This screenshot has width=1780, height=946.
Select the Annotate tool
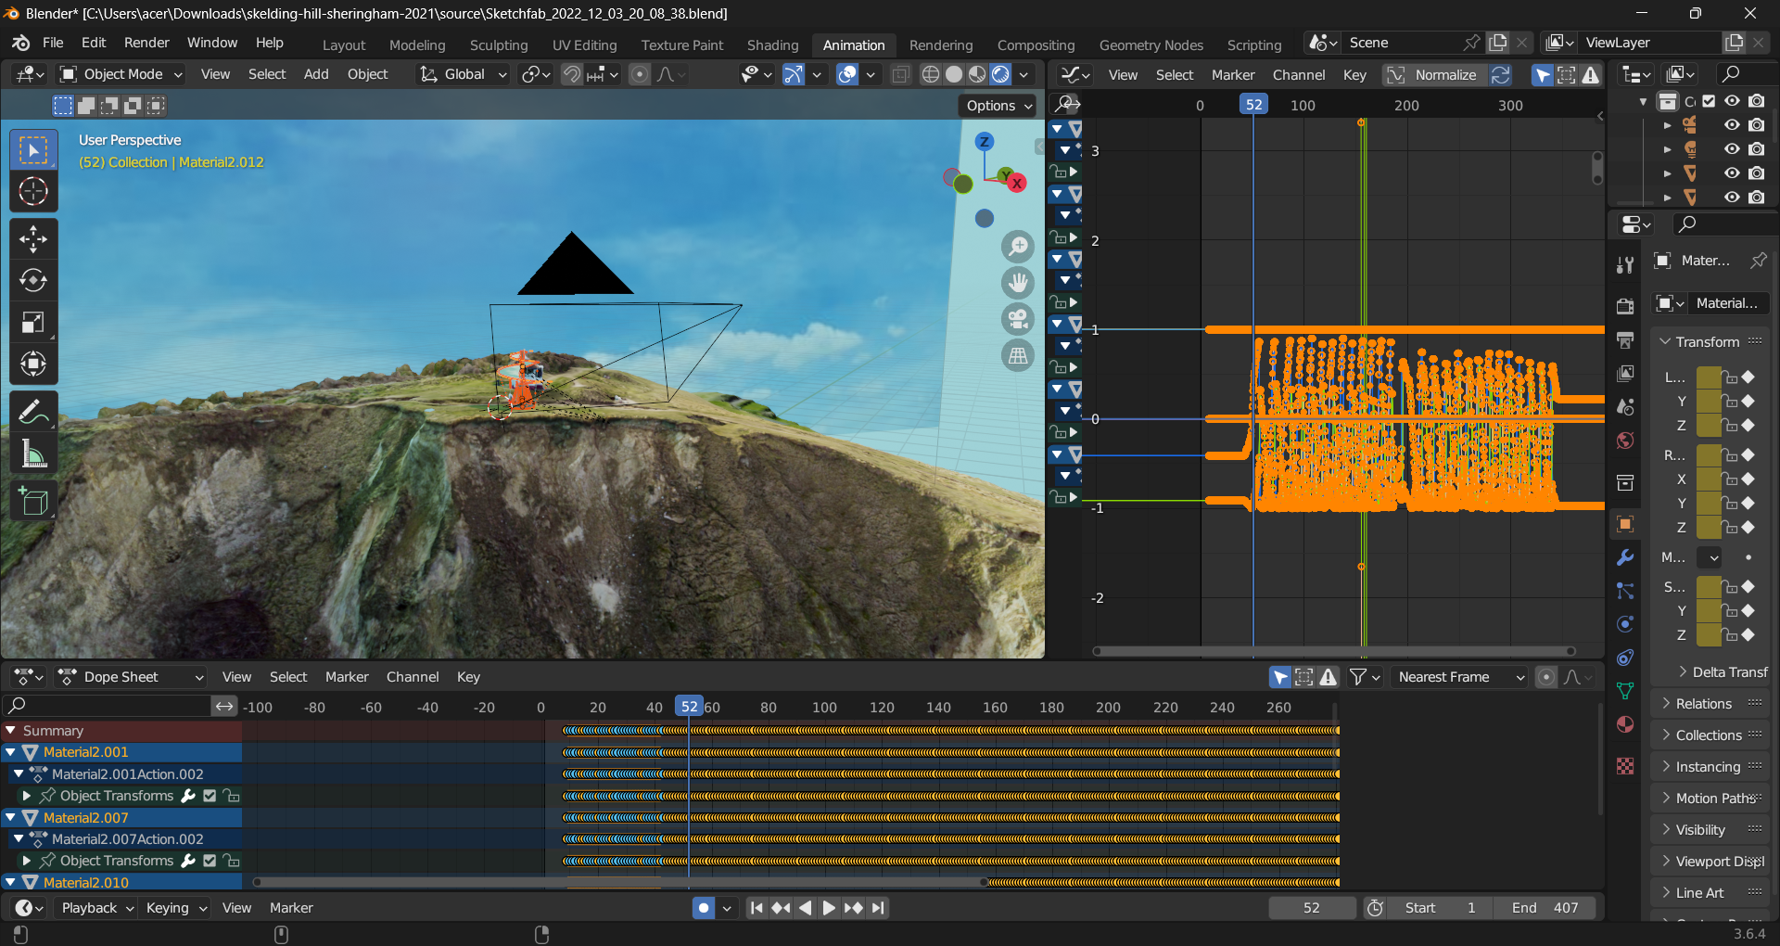tap(33, 412)
